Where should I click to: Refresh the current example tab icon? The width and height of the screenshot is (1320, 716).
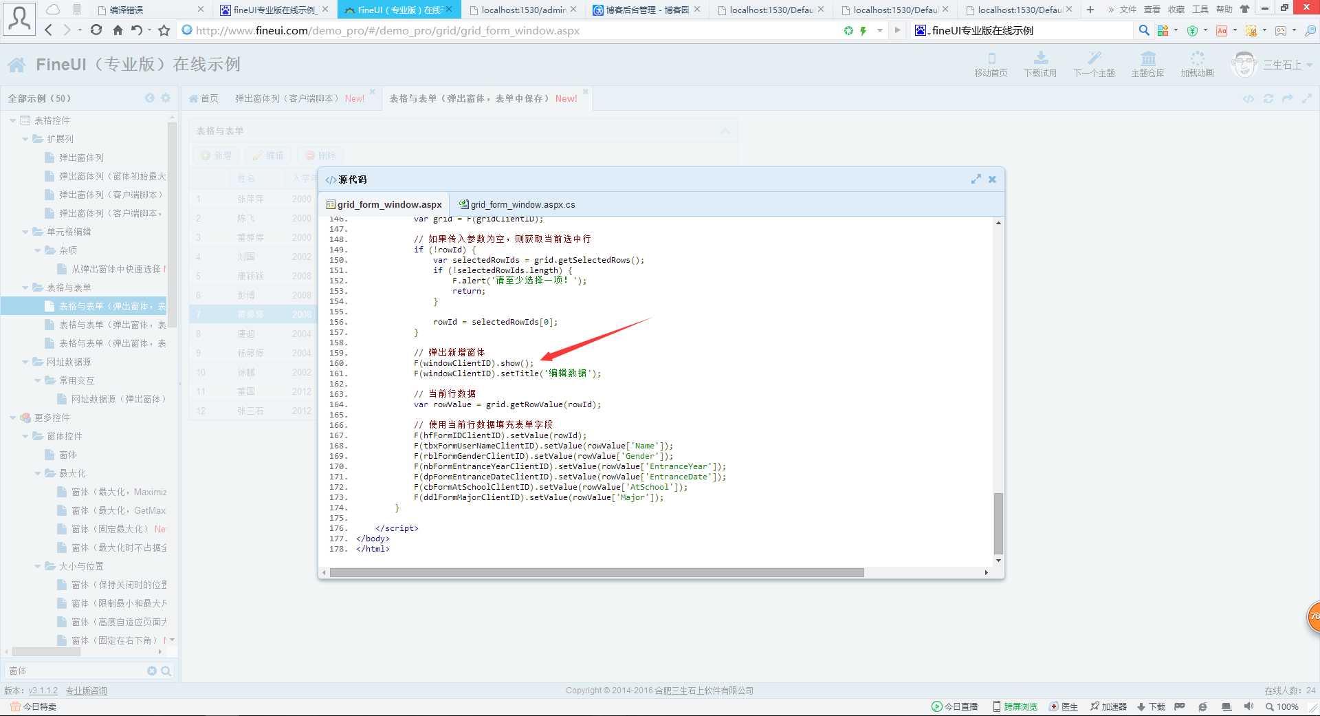click(1268, 98)
